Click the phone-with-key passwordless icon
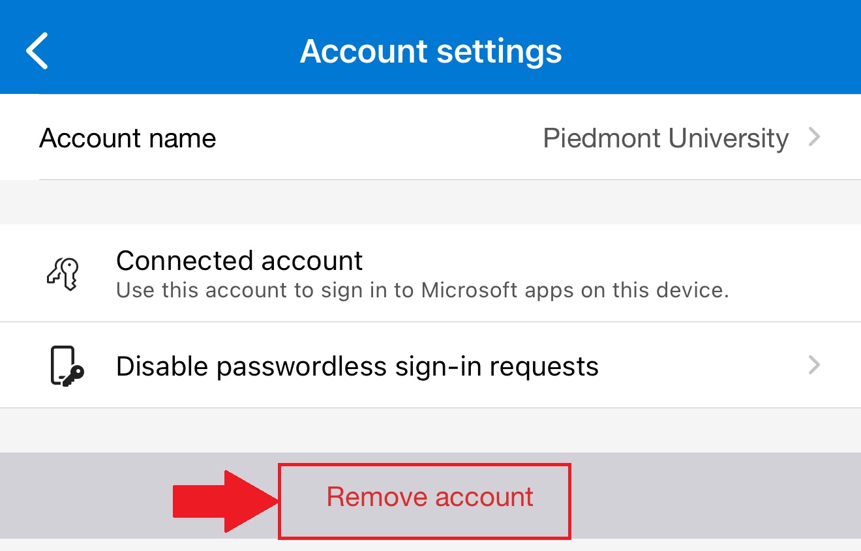The image size is (861, 551). (67, 366)
